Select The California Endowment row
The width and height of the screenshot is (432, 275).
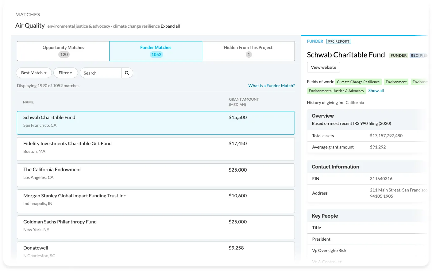coord(156,175)
